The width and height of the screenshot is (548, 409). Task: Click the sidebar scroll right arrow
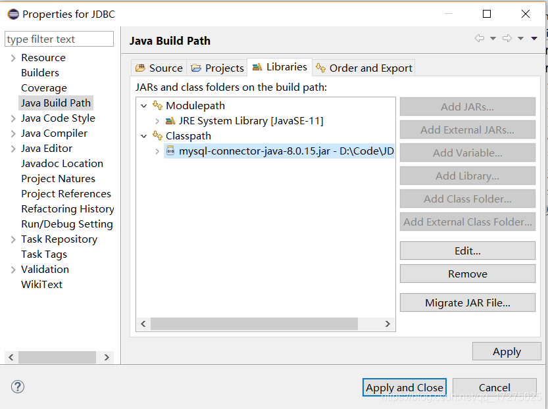(x=107, y=357)
